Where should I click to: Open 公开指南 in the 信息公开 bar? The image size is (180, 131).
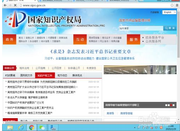(x=41, y=68)
